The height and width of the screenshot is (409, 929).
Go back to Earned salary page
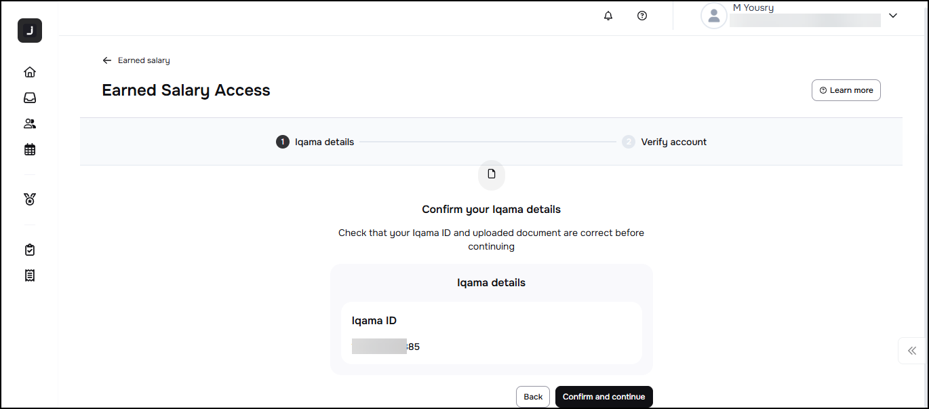136,60
